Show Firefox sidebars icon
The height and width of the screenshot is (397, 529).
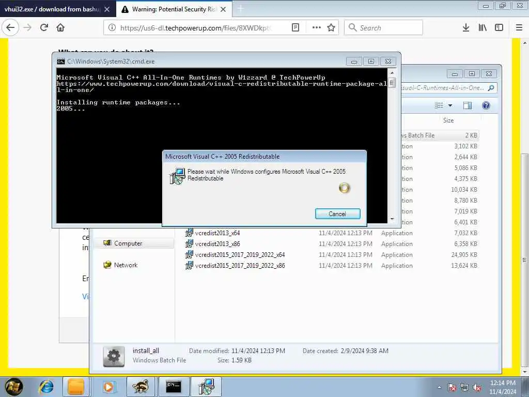point(499,28)
